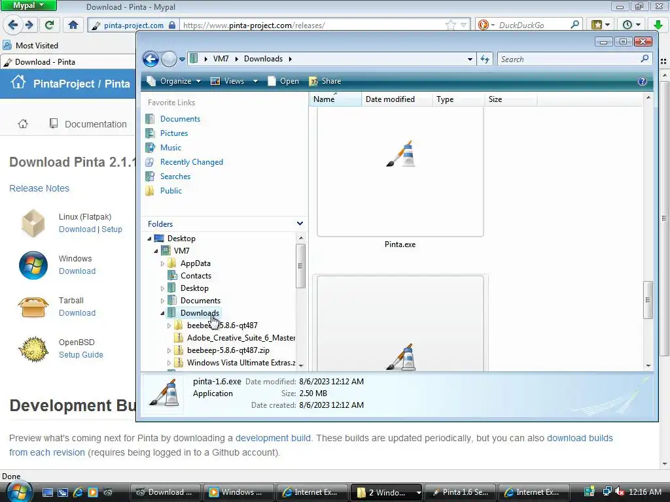This screenshot has height=502, width=670.
Task: Click Download under Windows
Action: (x=77, y=271)
